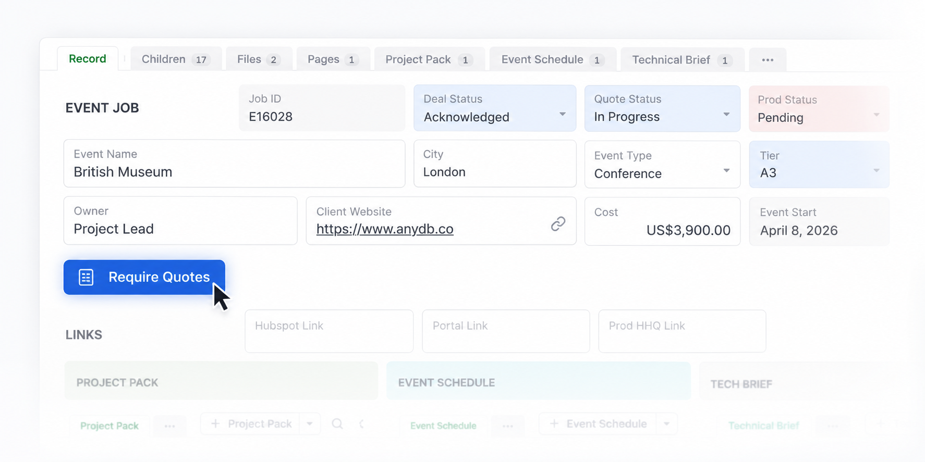Screen dimensions: 925x462
Task: Select the Project Pack view chip
Action: [109, 426]
